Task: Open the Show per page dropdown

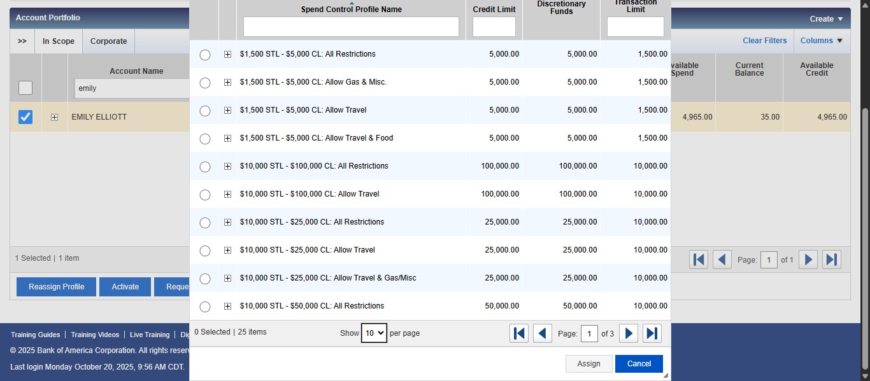Action: [x=374, y=333]
